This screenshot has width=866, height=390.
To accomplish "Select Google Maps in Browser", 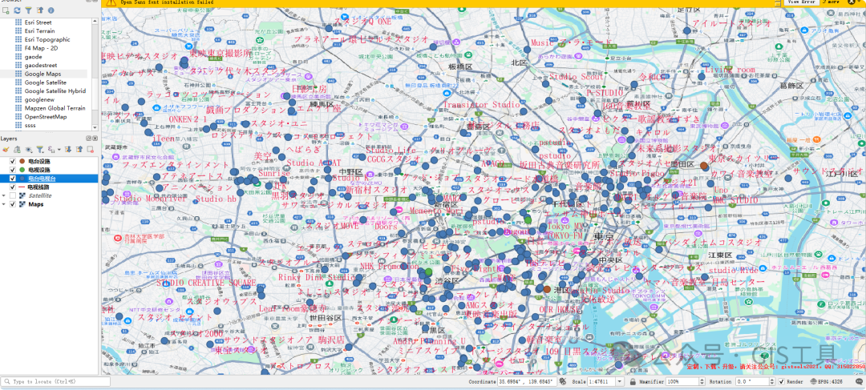I will (x=42, y=74).
